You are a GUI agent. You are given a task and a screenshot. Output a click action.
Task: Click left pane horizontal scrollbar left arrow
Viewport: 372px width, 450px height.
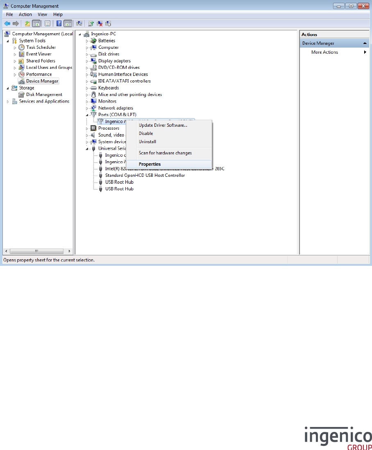[6, 251]
